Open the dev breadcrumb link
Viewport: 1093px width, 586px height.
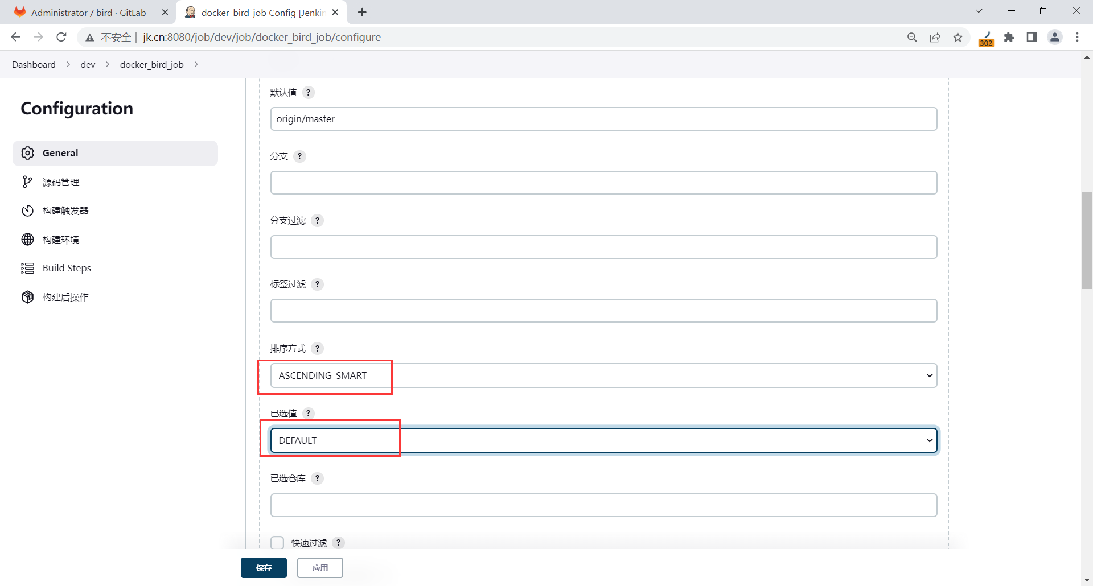point(88,64)
